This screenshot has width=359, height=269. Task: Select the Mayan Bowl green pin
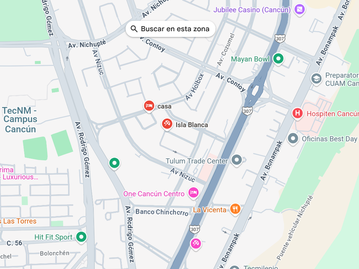click(x=278, y=59)
